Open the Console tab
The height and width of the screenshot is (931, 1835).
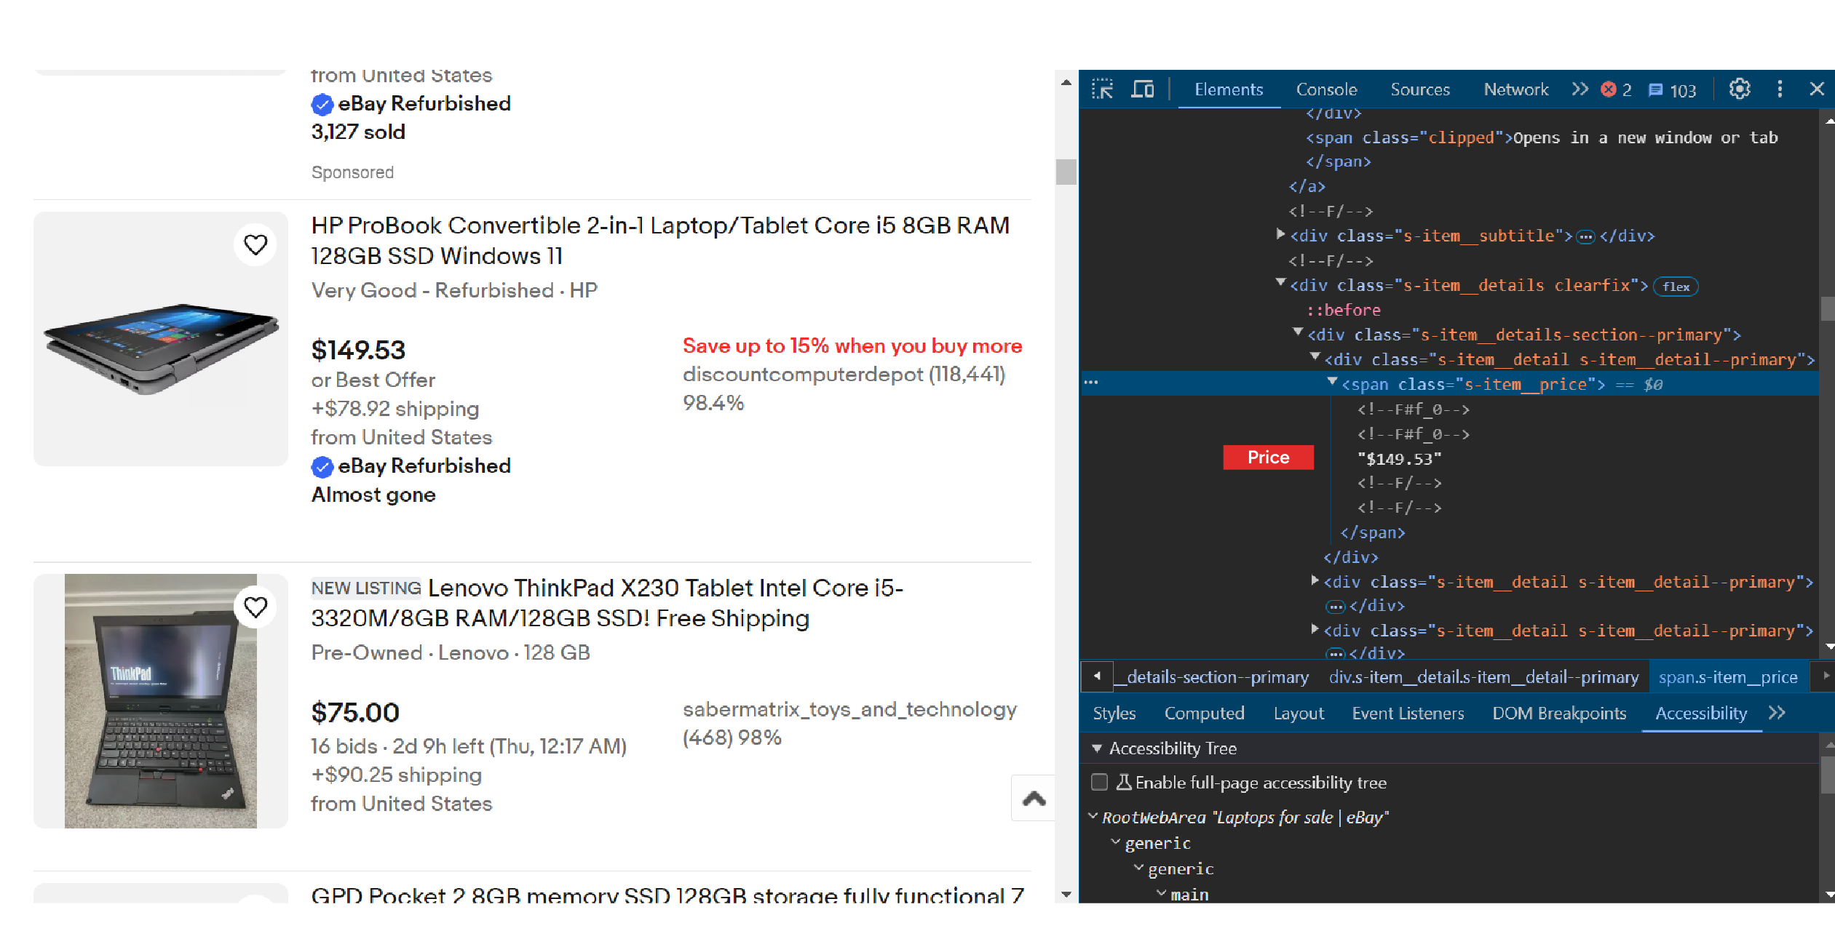1326,90
